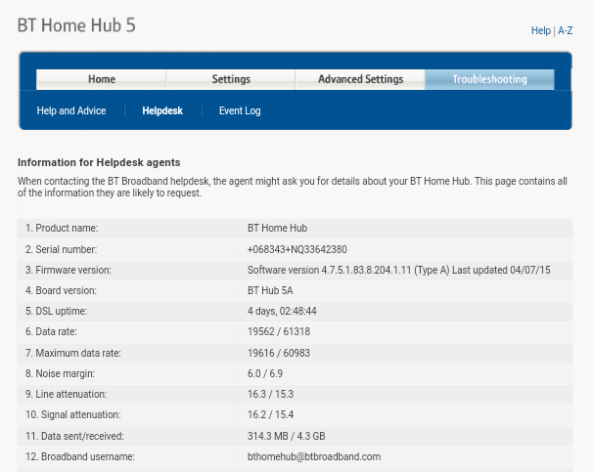The height and width of the screenshot is (472, 593).
Task: View the Event Log page
Action: tap(240, 111)
